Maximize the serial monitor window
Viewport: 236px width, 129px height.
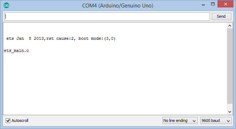tap(213, 4)
